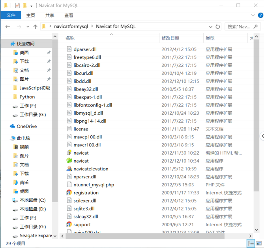Click inside the search Nav... box
The image size is (264, 248).
tap(239, 27)
